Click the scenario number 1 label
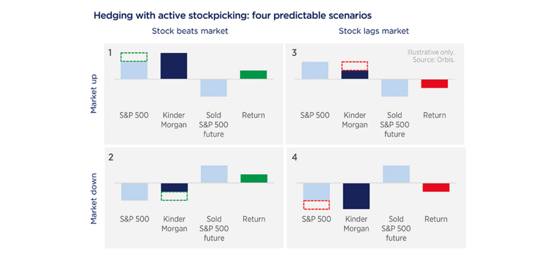Image resolution: width=557 pixels, height=268 pixels. click(111, 52)
